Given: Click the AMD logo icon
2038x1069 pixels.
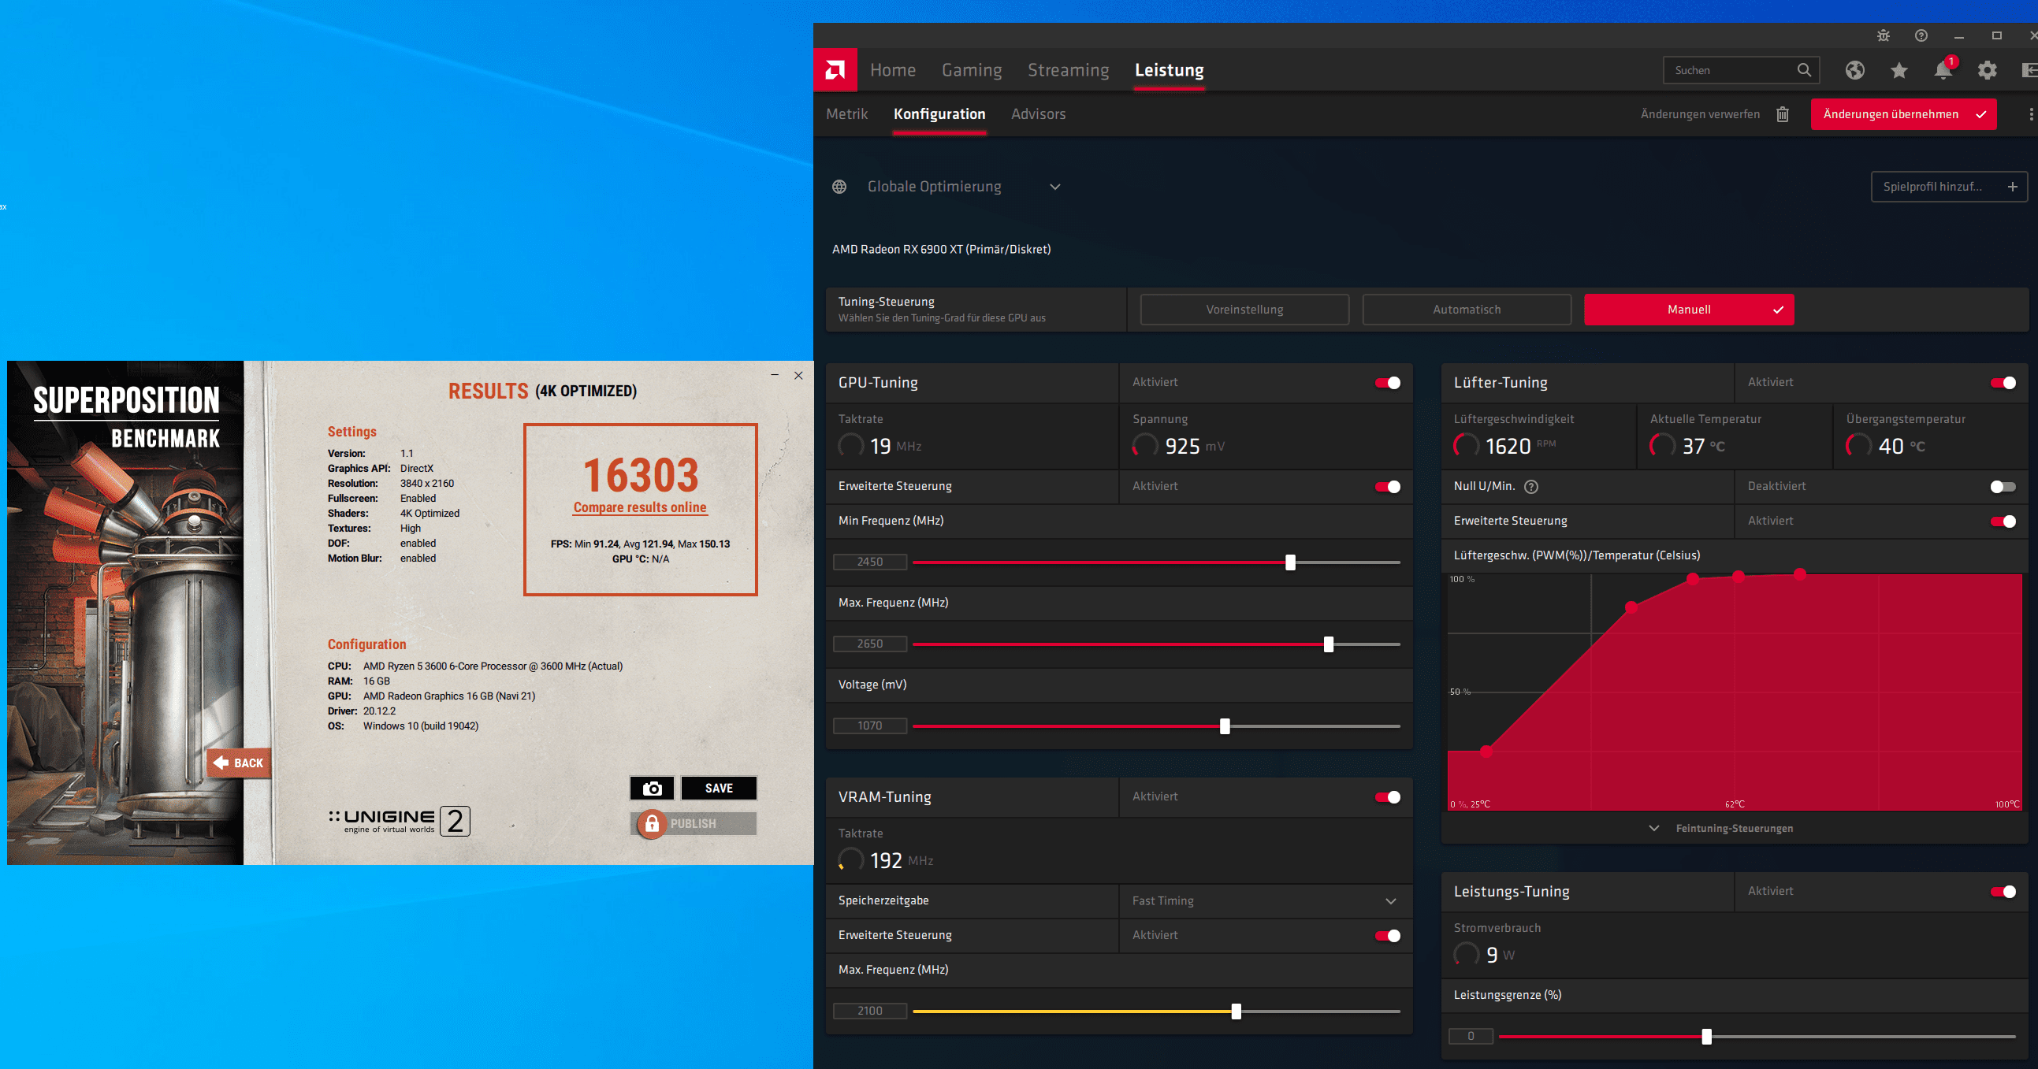Looking at the screenshot, I should [835, 70].
